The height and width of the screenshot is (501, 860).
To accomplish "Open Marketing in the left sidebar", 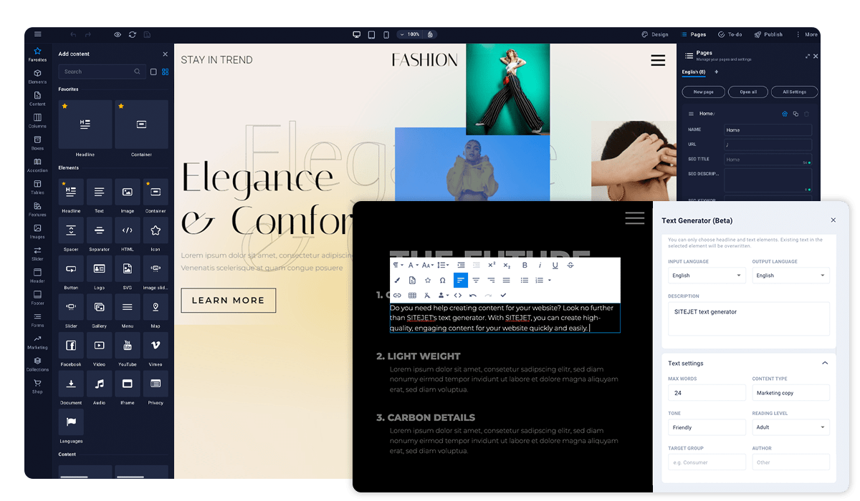I will coord(37,342).
